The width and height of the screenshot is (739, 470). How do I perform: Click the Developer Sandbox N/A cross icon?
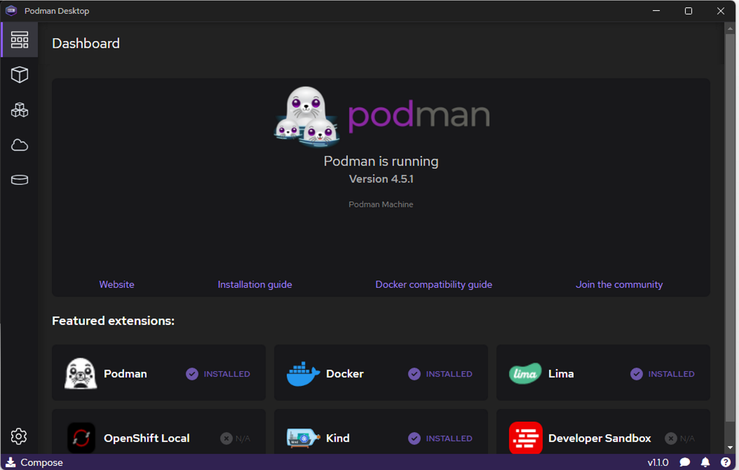(671, 438)
